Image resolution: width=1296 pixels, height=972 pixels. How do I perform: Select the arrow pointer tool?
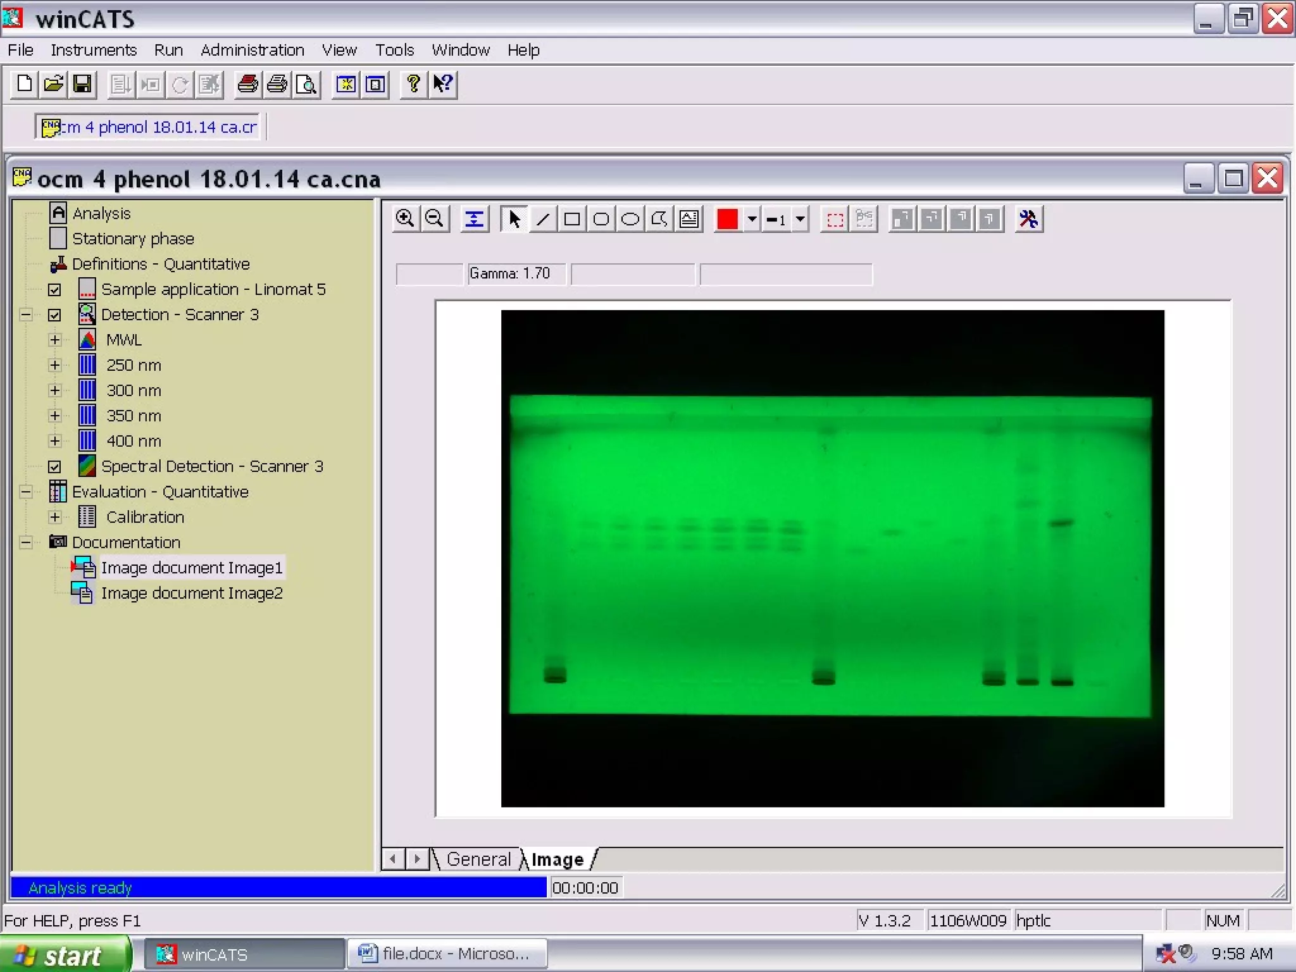514,219
